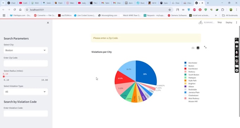This screenshot has width=240, height=128.
Task: Open the FileHippo.com bookmark
Action: (x=20, y=16)
